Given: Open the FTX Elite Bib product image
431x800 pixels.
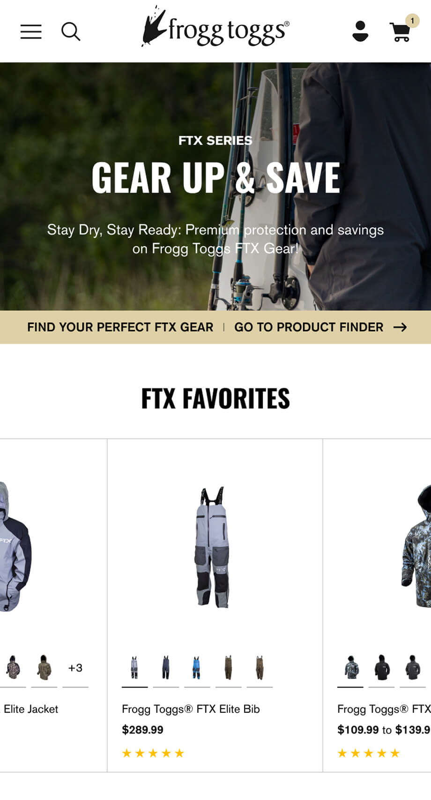Looking at the screenshot, I should 212,547.
